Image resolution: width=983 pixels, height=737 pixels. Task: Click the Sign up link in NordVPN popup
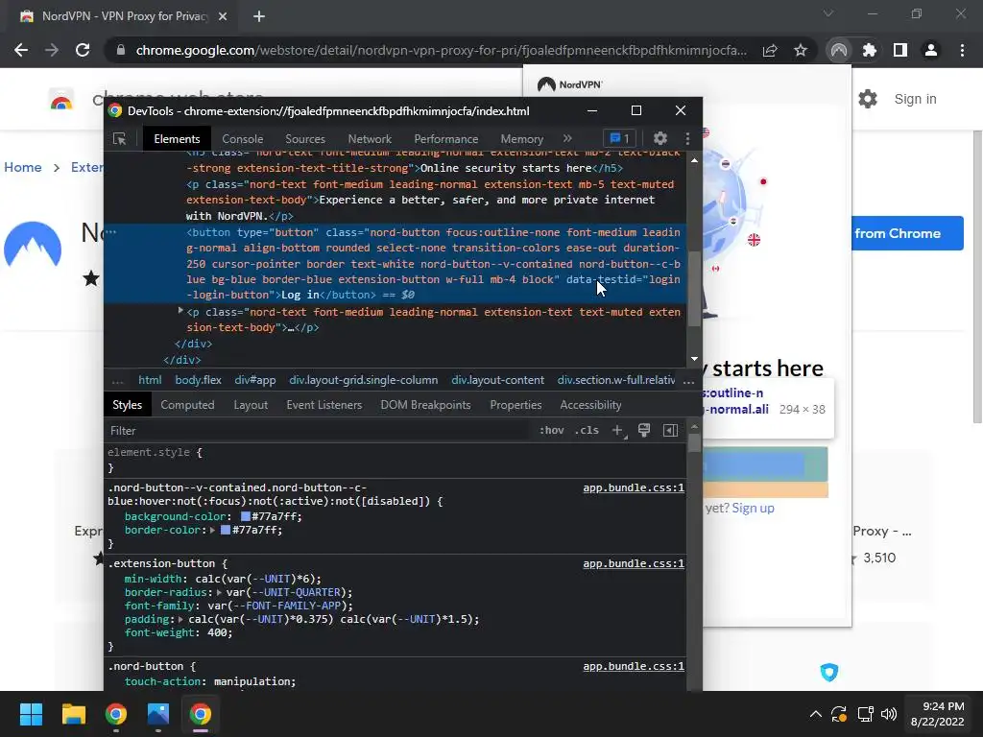(753, 508)
